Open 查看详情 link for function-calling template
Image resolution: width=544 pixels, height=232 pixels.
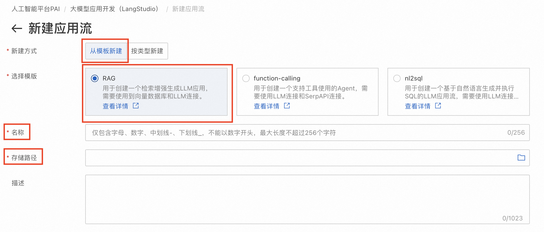click(x=266, y=106)
